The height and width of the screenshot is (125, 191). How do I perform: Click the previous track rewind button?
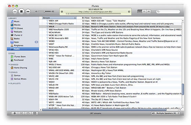coord(15,12)
